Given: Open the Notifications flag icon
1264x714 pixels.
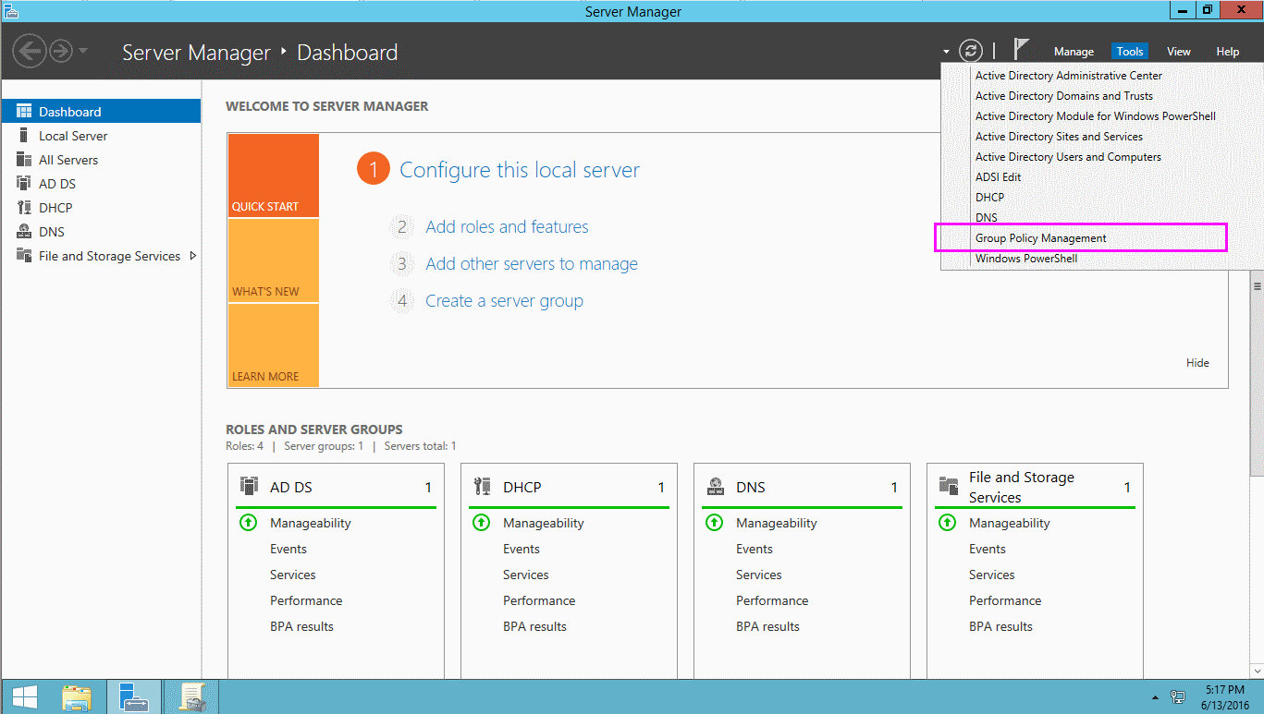Looking at the screenshot, I should pos(1021,50).
